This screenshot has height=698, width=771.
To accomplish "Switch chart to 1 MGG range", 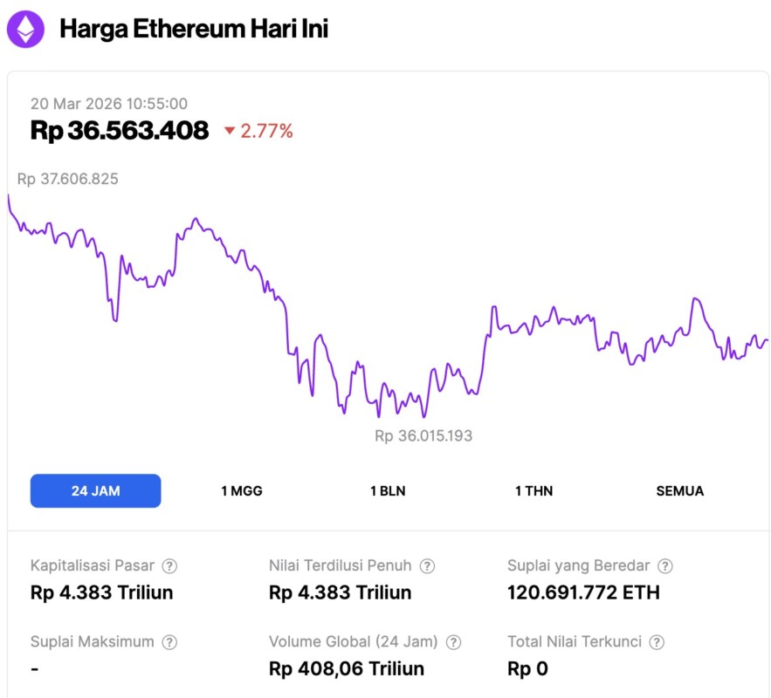I will coord(242,490).
